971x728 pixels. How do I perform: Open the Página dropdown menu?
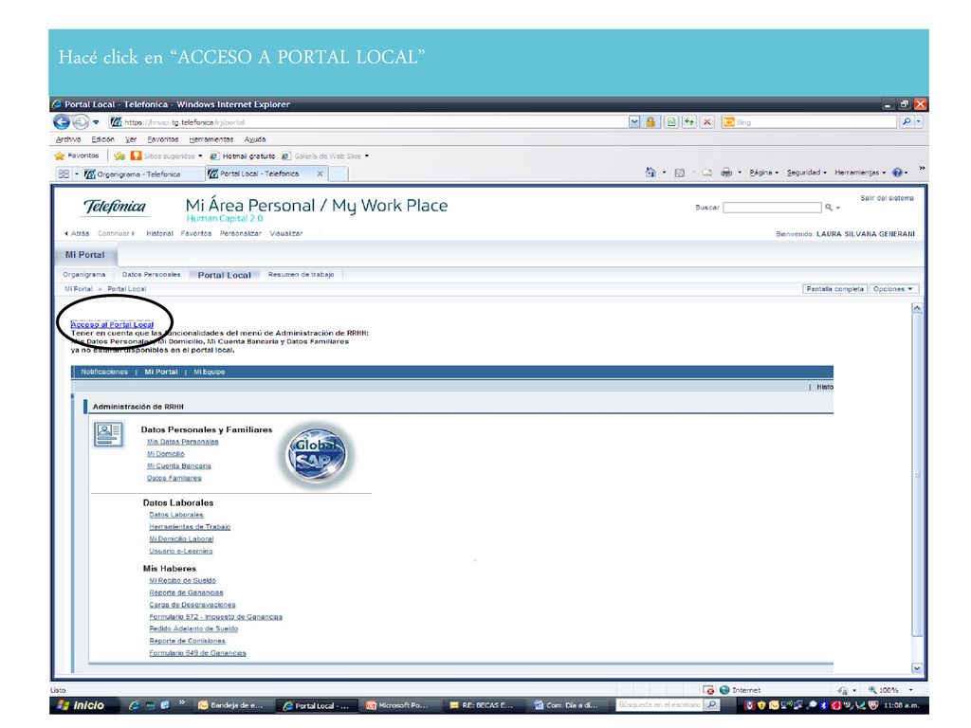pos(763,173)
